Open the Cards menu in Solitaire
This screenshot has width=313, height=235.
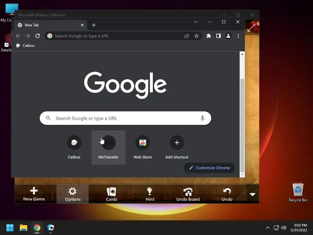tap(111, 194)
